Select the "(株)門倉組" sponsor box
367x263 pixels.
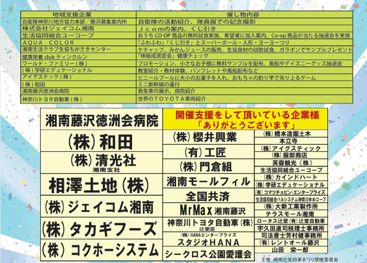208,166
